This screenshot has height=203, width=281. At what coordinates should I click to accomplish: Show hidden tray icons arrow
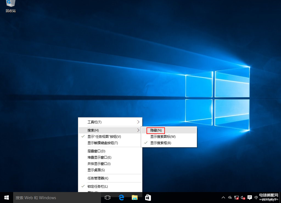pos(223,198)
